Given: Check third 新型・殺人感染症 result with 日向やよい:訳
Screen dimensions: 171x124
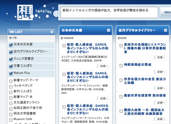Looking at the screenshot, I should pyautogui.click(x=64, y=107).
